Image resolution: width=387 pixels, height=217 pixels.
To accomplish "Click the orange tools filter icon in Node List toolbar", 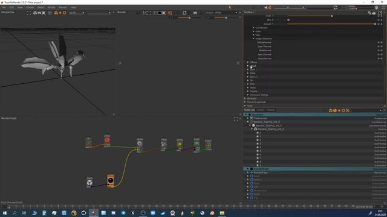I will coord(348,110).
